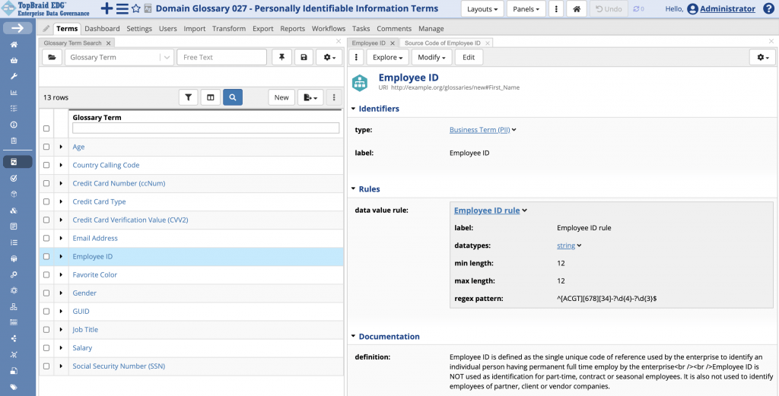
Task: Check the Salary row checkbox
Action: point(46,348)
